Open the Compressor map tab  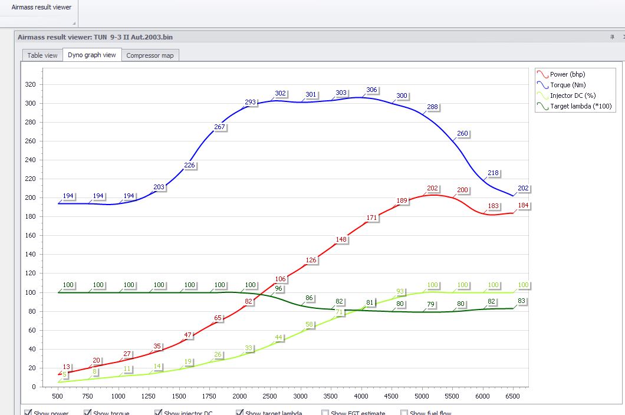[x=150, y=55]
